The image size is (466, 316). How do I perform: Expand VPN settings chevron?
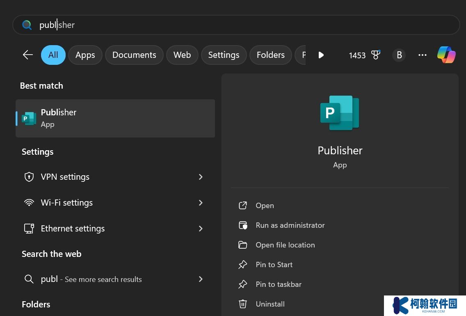[x=201, y=177]
